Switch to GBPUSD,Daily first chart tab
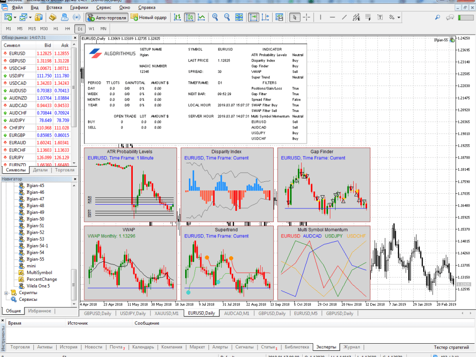 98,313
